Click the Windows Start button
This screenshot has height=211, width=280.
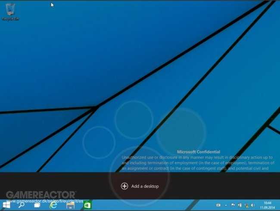click(x=6, y=205)
